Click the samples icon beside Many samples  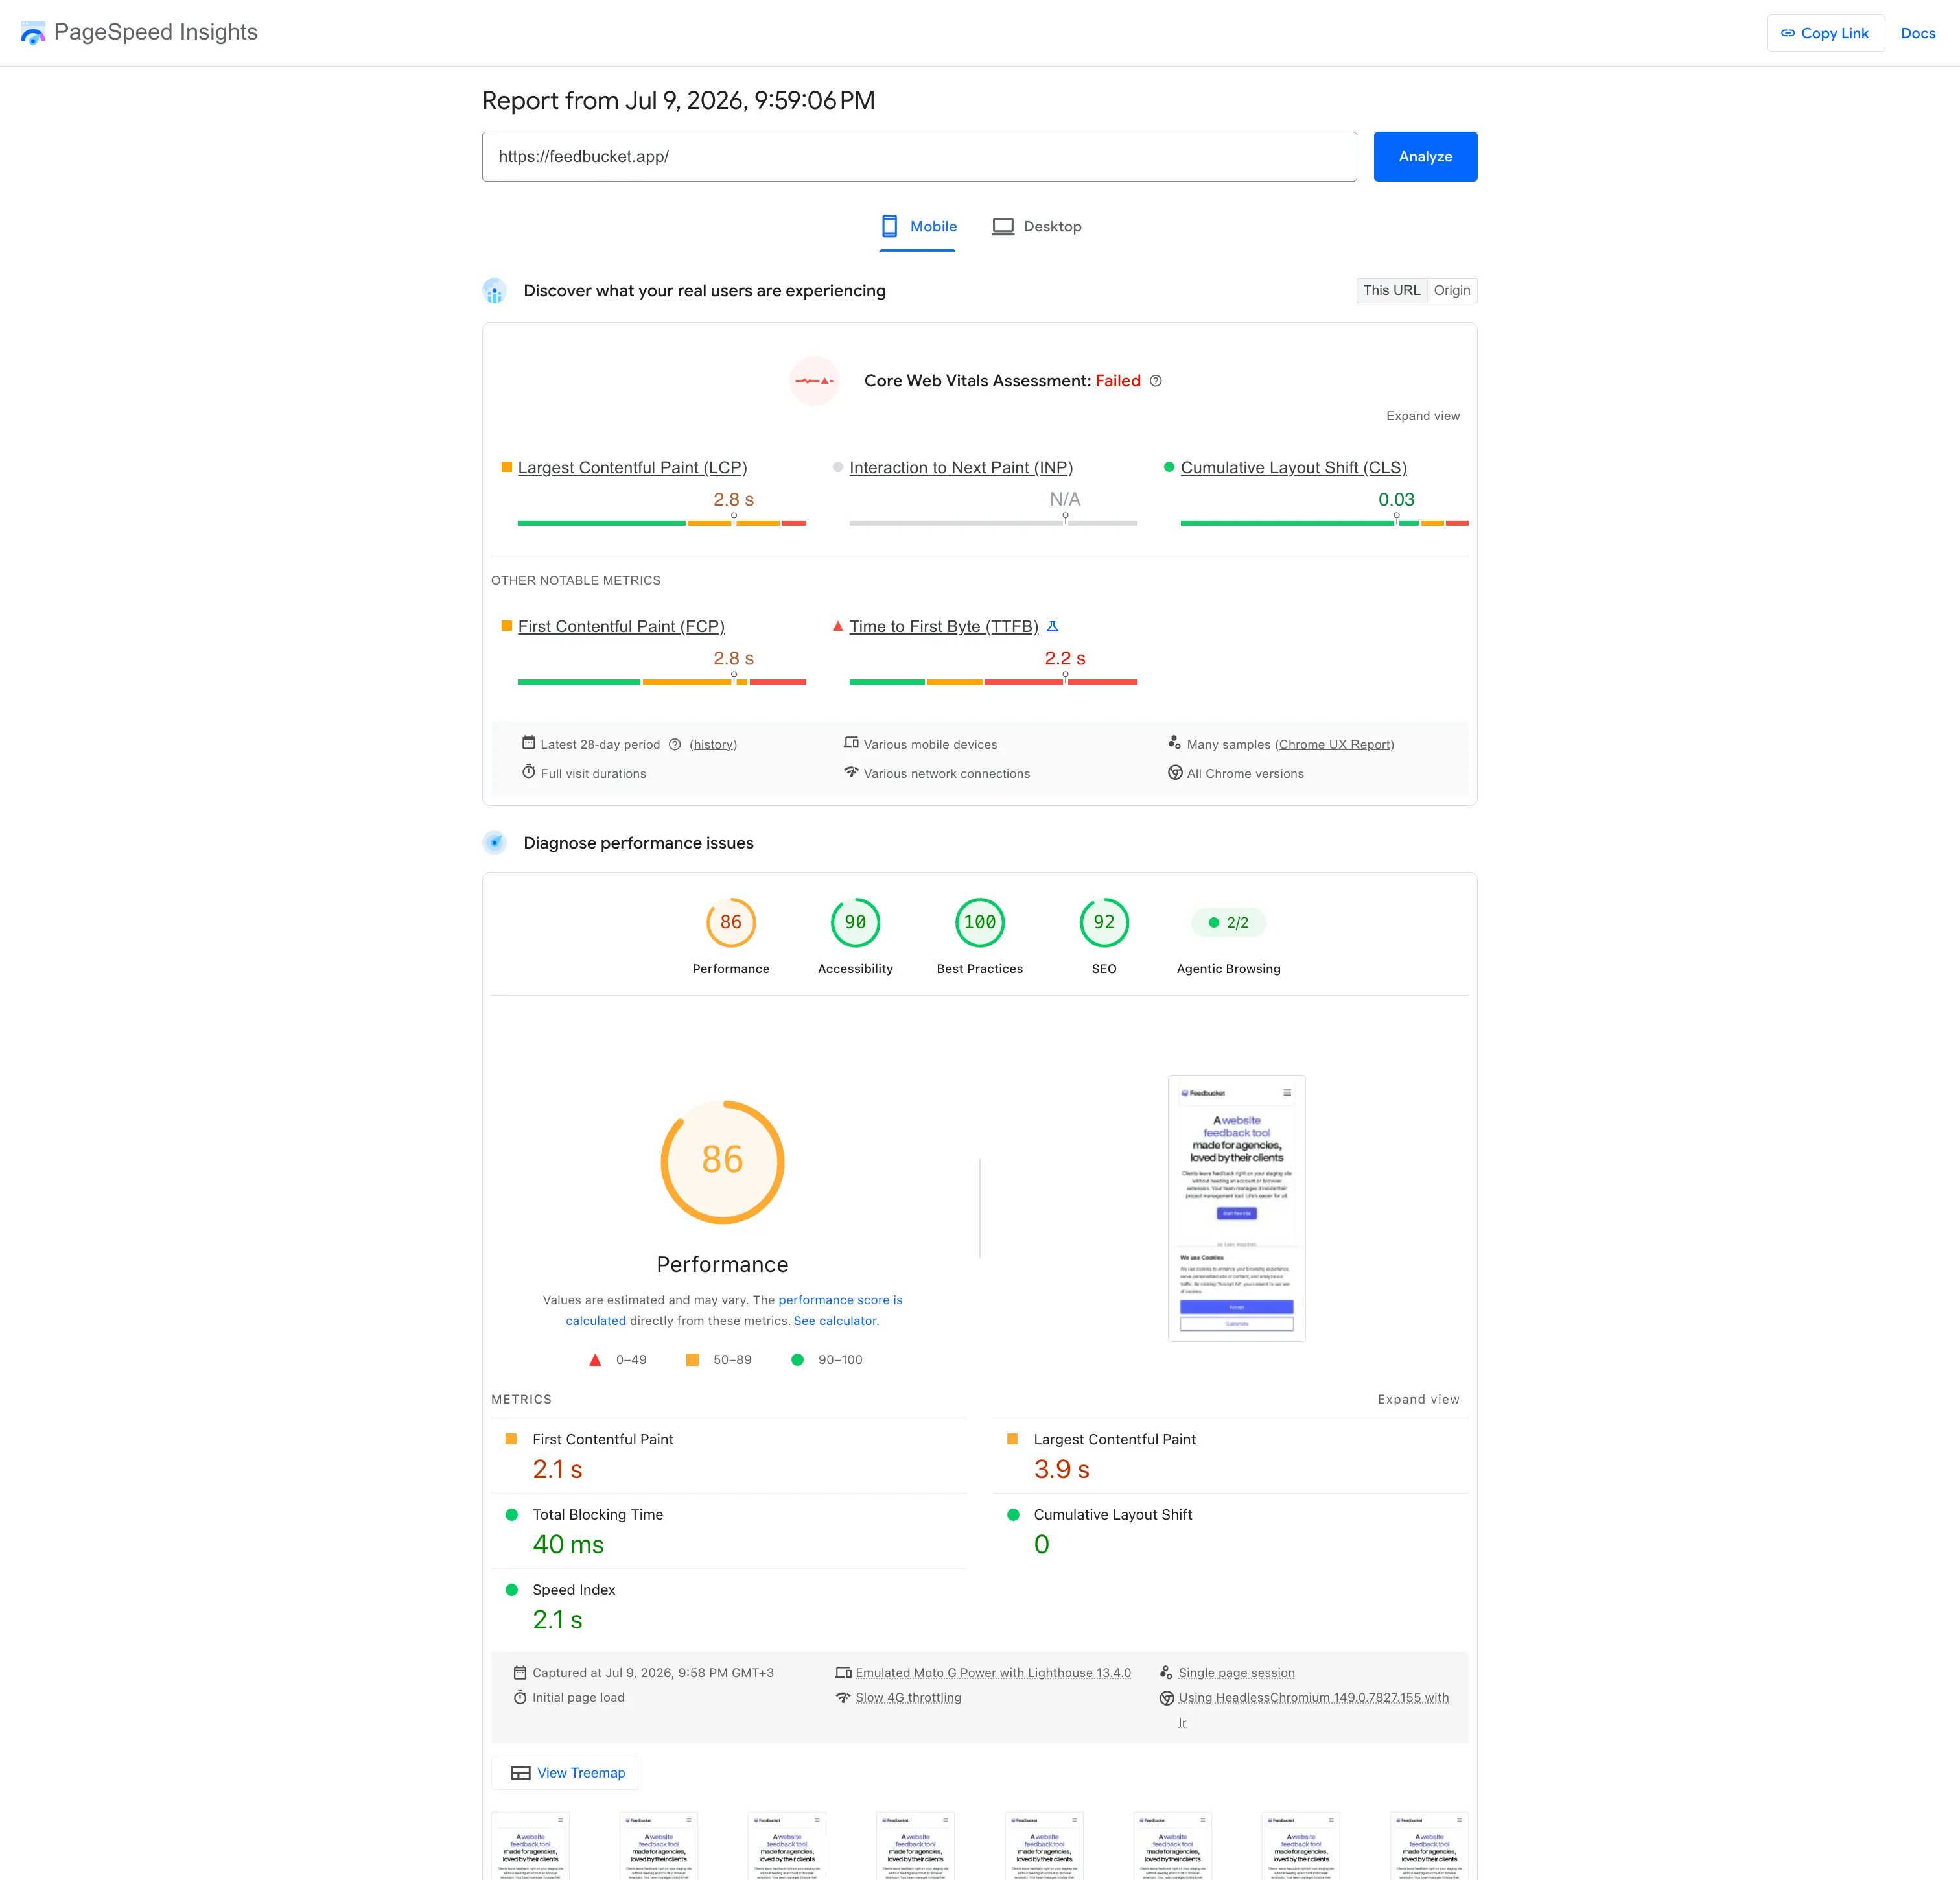[1174, 743]
